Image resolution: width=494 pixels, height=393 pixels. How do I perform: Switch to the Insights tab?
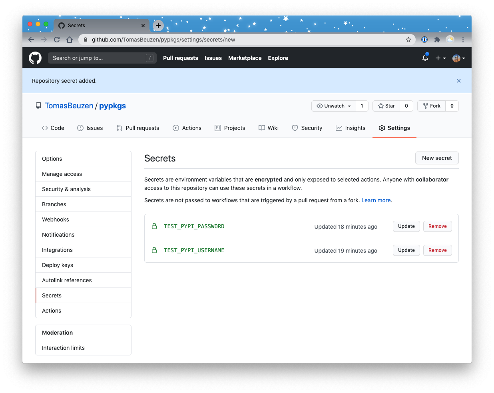pyautogui.click(x=351, y=128)
